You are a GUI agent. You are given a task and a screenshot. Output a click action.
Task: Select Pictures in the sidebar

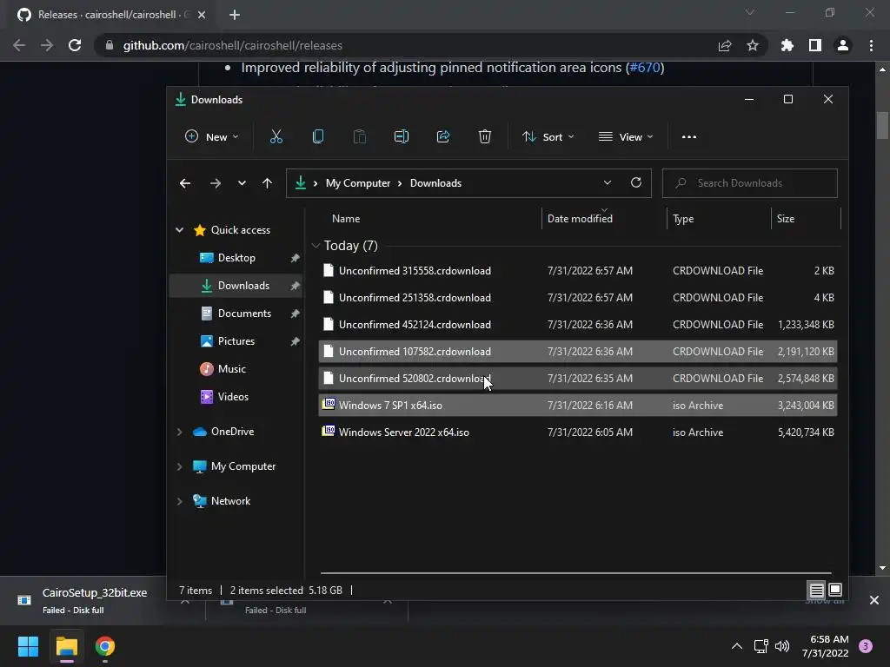(x=236, y=340)
